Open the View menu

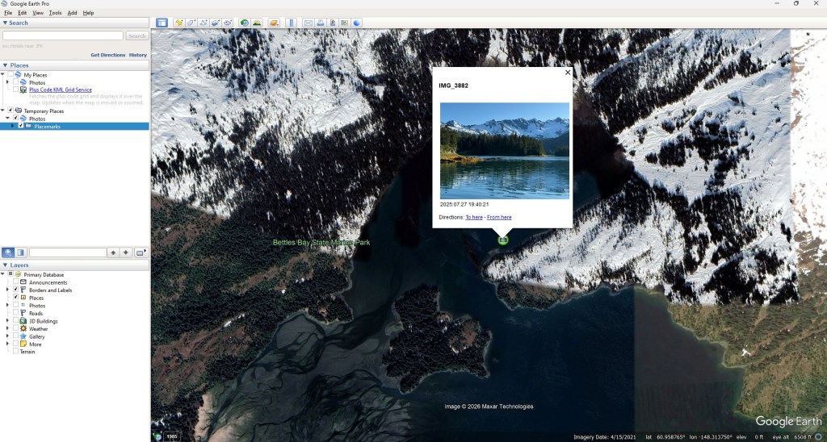pos(38,13)
